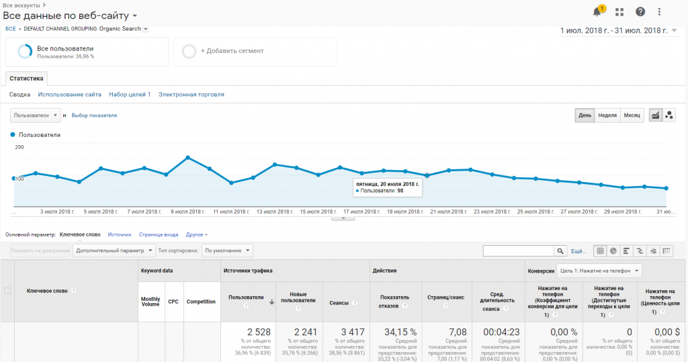Open the three-dot options menu
Image resolution: width=688 pixels, height=362 pixels.
click(x=659, y=12)
